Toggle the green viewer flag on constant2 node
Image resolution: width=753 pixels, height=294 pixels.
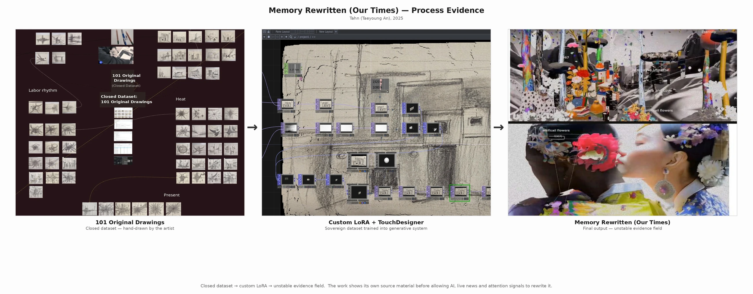(296, 76)
